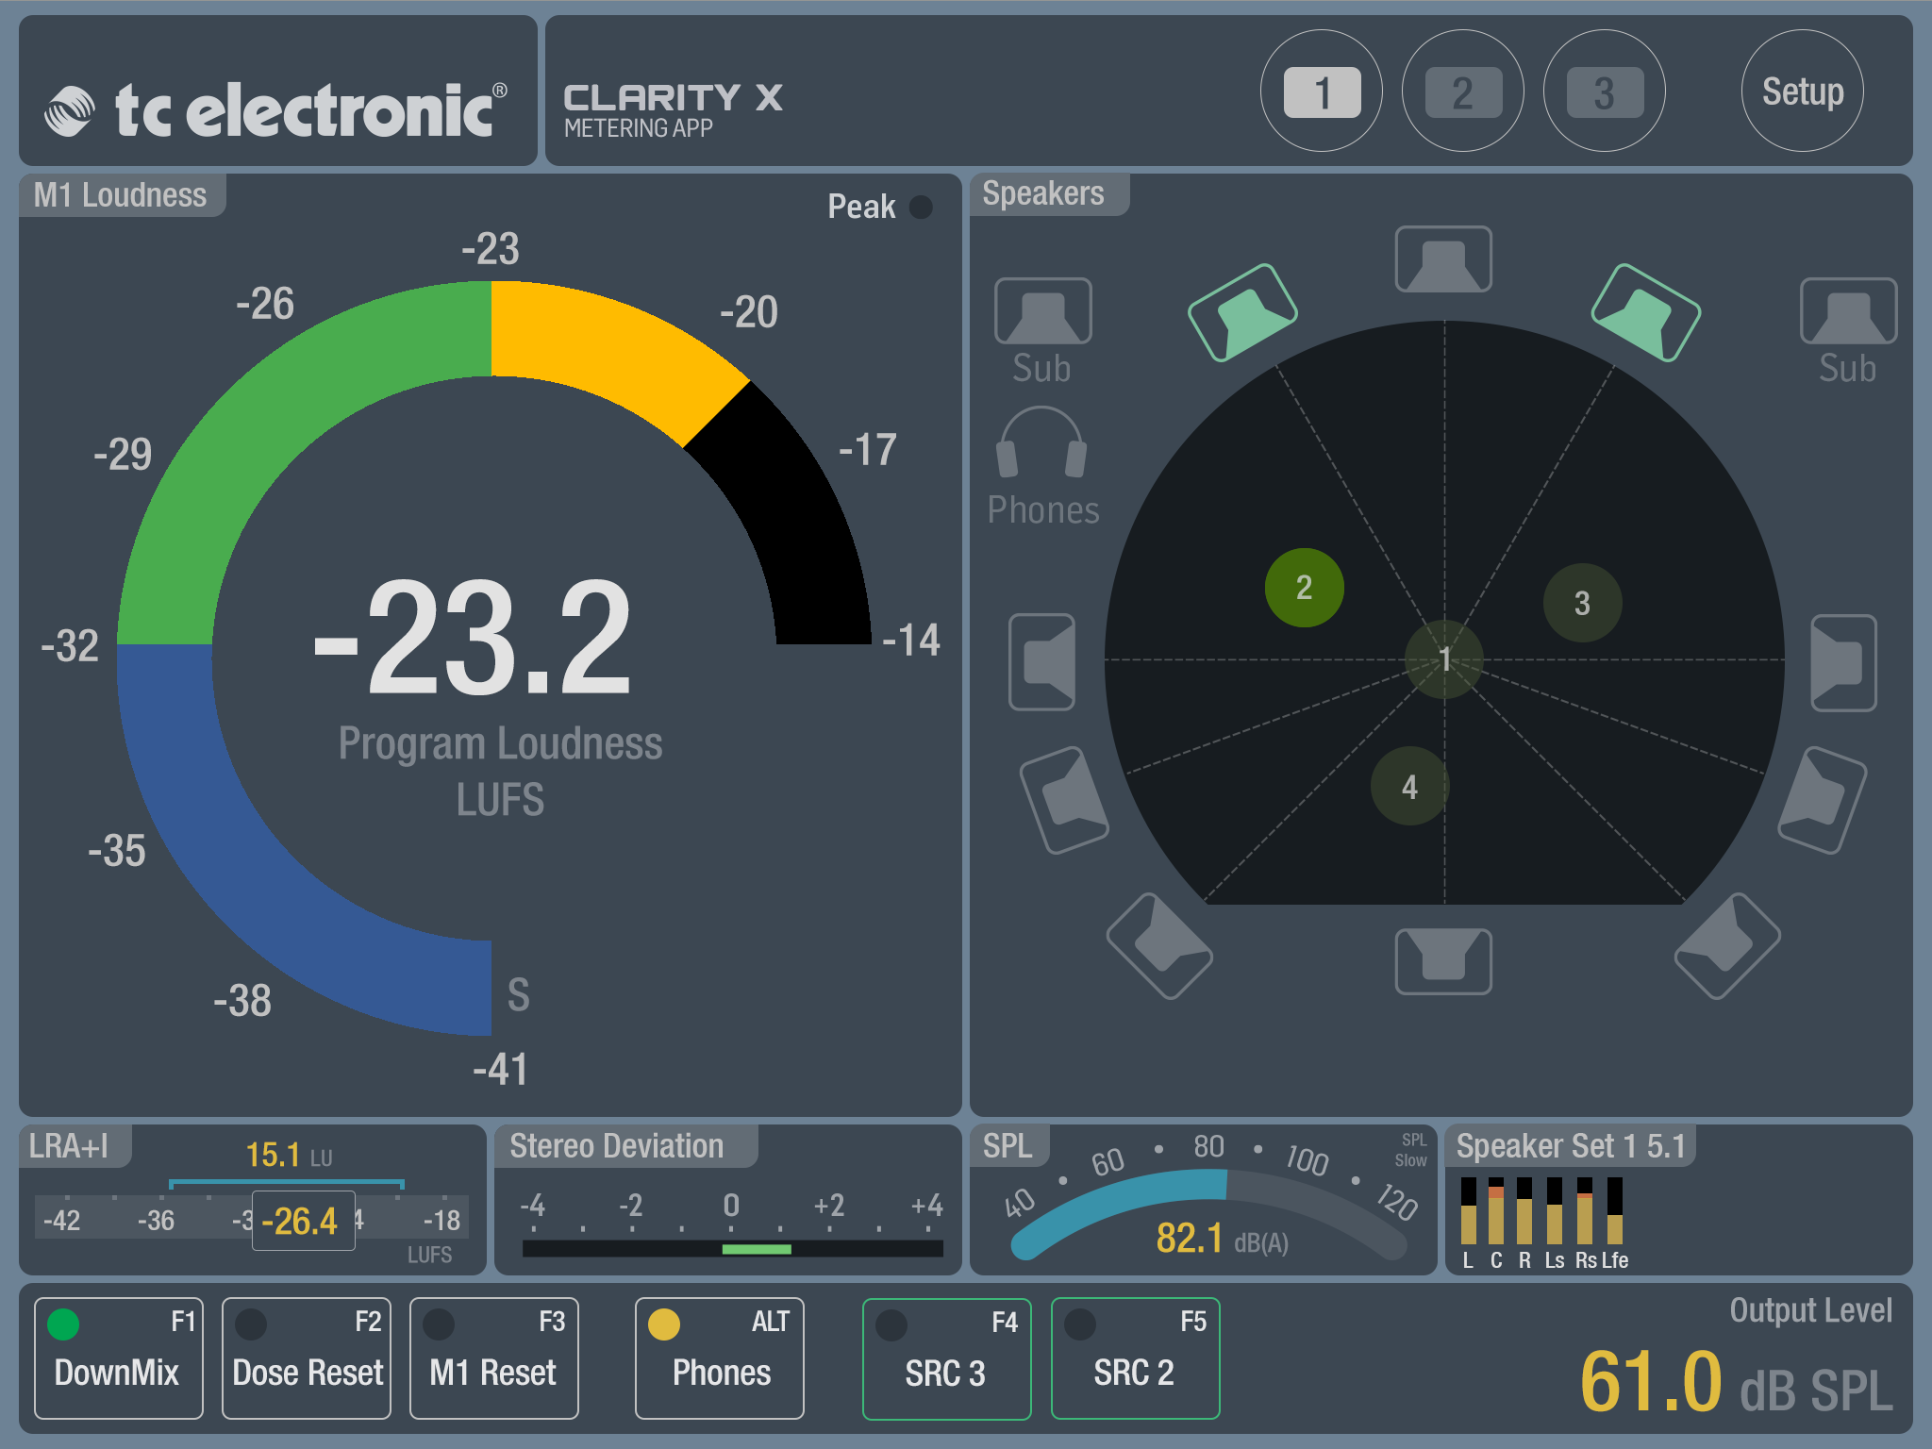Click the -23.2 Program Loudness readout

[473, 639]
